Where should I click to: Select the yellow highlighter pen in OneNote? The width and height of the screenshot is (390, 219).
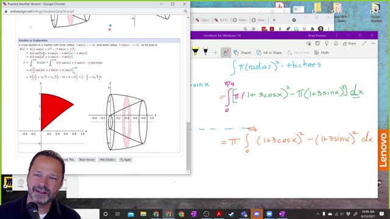tap(196, 51)
